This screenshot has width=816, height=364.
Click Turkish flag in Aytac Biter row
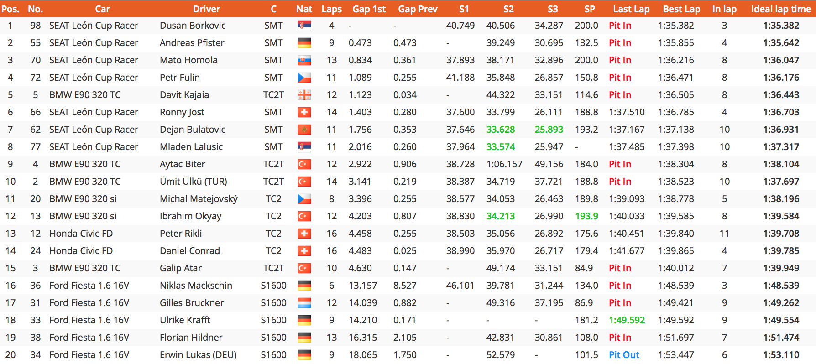[304, 164]
